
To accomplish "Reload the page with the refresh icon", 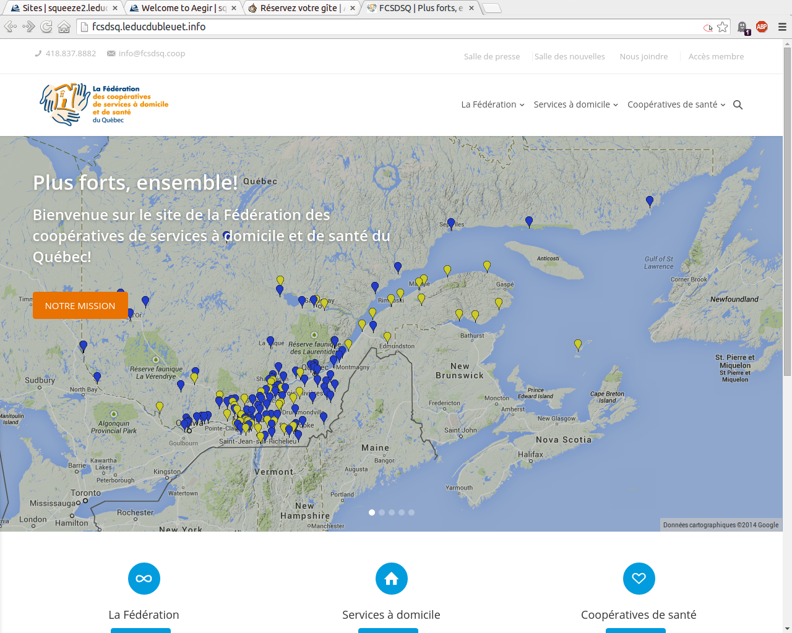I will (46, 27).
